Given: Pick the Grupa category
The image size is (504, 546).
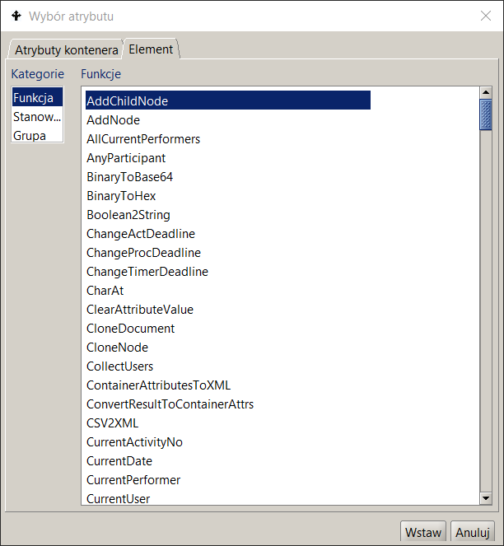Looking at the screenshot, I should [x=30, y=136].
